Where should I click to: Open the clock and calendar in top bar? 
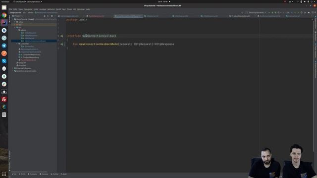pos(163,1)
